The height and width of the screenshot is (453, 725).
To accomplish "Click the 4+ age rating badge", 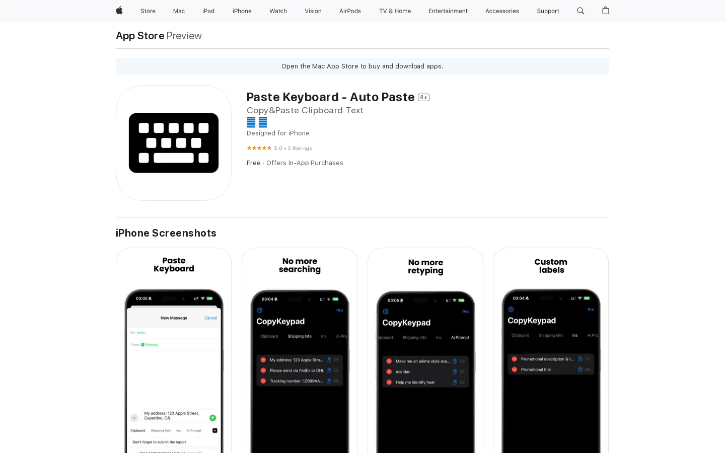I will click(423, 98).
